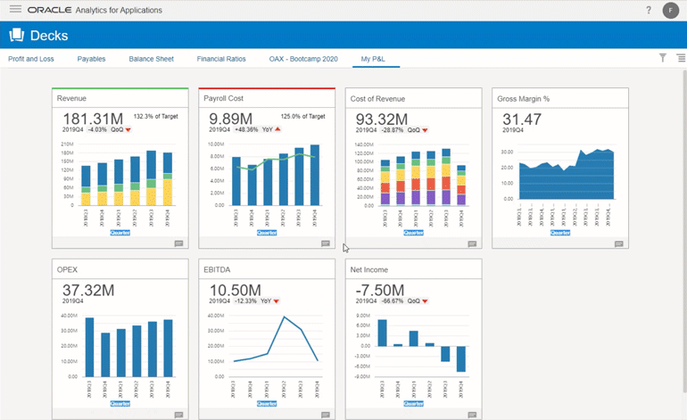Open the filter funnel icon
This screenshot has width=687, height=420.
[663, 58]
